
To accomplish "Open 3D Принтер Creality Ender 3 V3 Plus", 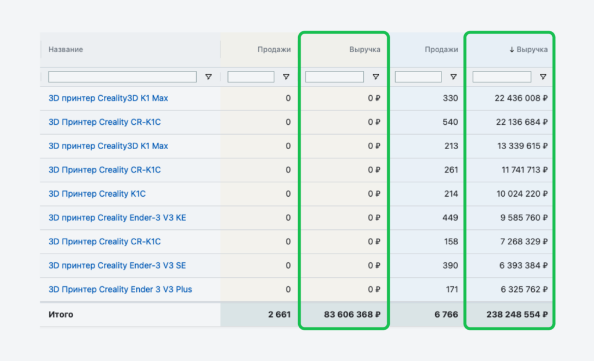I will [x=120, y=289].
